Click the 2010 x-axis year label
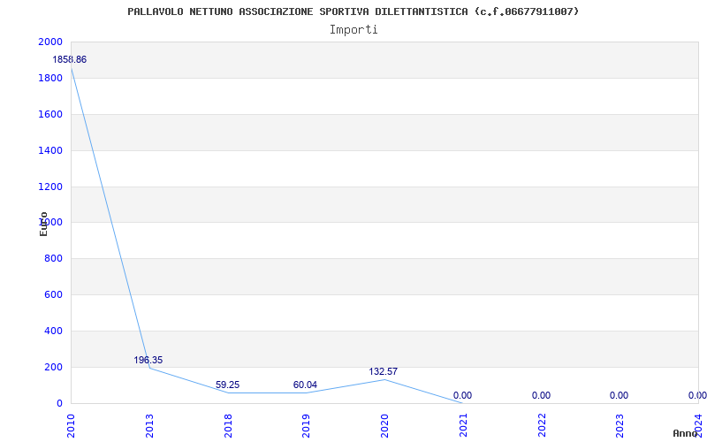This screenshot has width=707, height=442. [72, 426]
